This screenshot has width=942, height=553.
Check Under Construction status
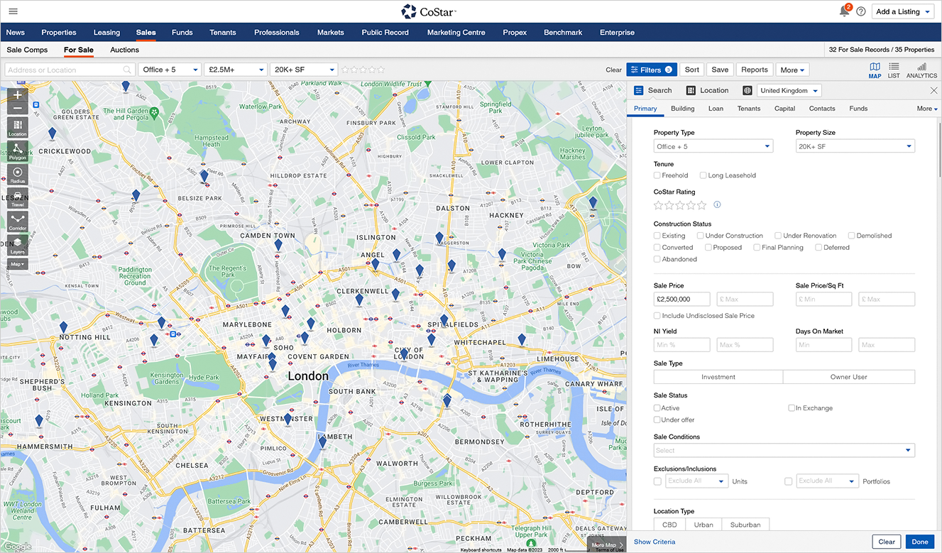click(701, 236)
